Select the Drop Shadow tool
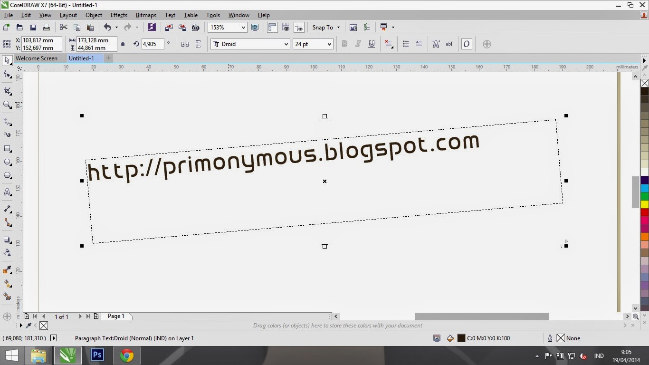The width and height of the screenshot is (649, 365). coord(7,240)
